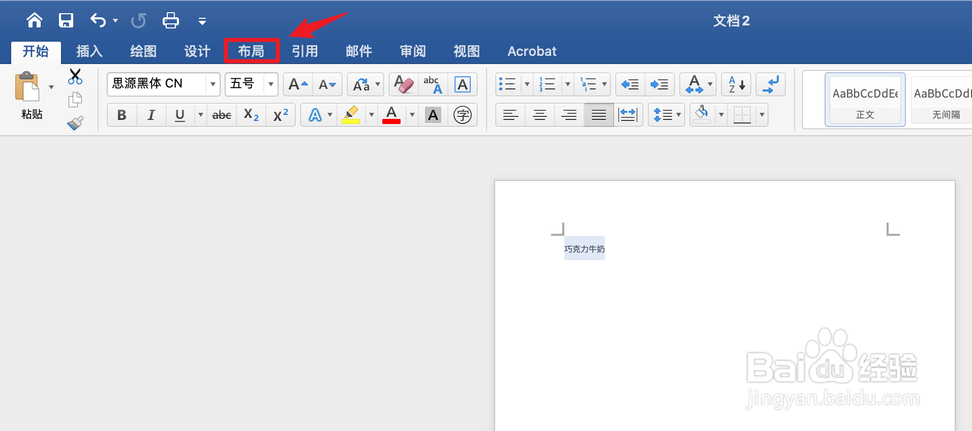The height and width of the screenshot is (431, 972).
Task: Open Change Case Aa menu
Action: point(366,84)
